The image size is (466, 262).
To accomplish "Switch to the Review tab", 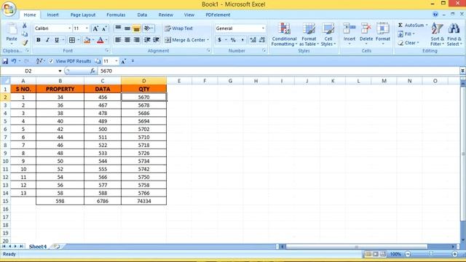I will coord(165,15).
